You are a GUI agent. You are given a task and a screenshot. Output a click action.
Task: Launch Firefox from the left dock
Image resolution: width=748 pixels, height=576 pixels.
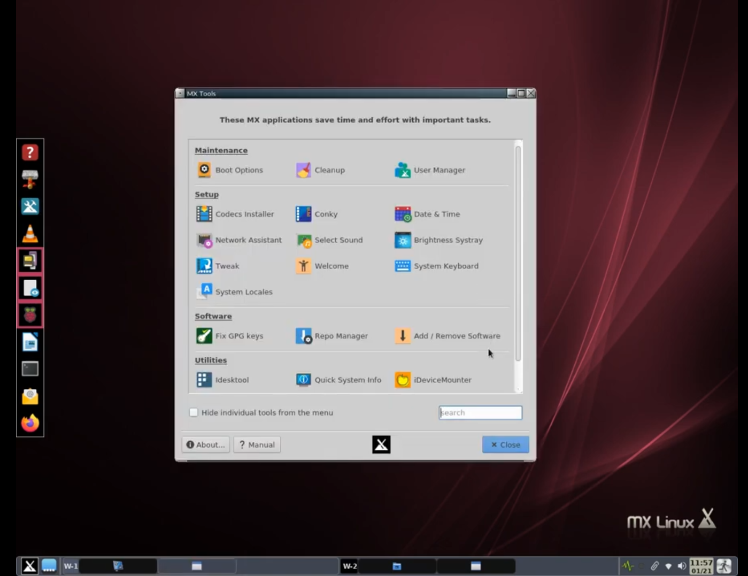(x=30, y=423)
